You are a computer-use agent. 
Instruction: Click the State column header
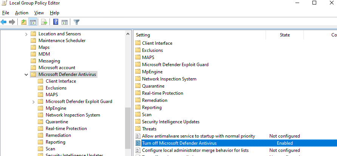(285, 35)
